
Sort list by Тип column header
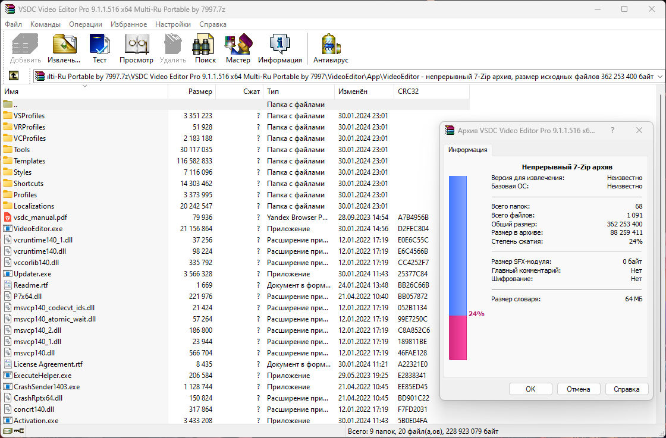tap(299, 92)
